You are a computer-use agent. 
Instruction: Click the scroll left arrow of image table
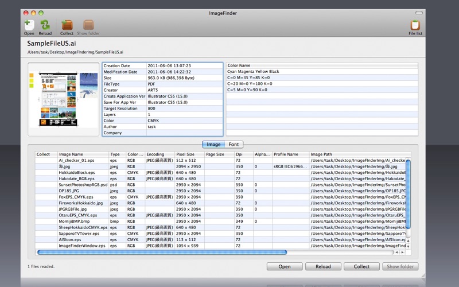[396, 252]
